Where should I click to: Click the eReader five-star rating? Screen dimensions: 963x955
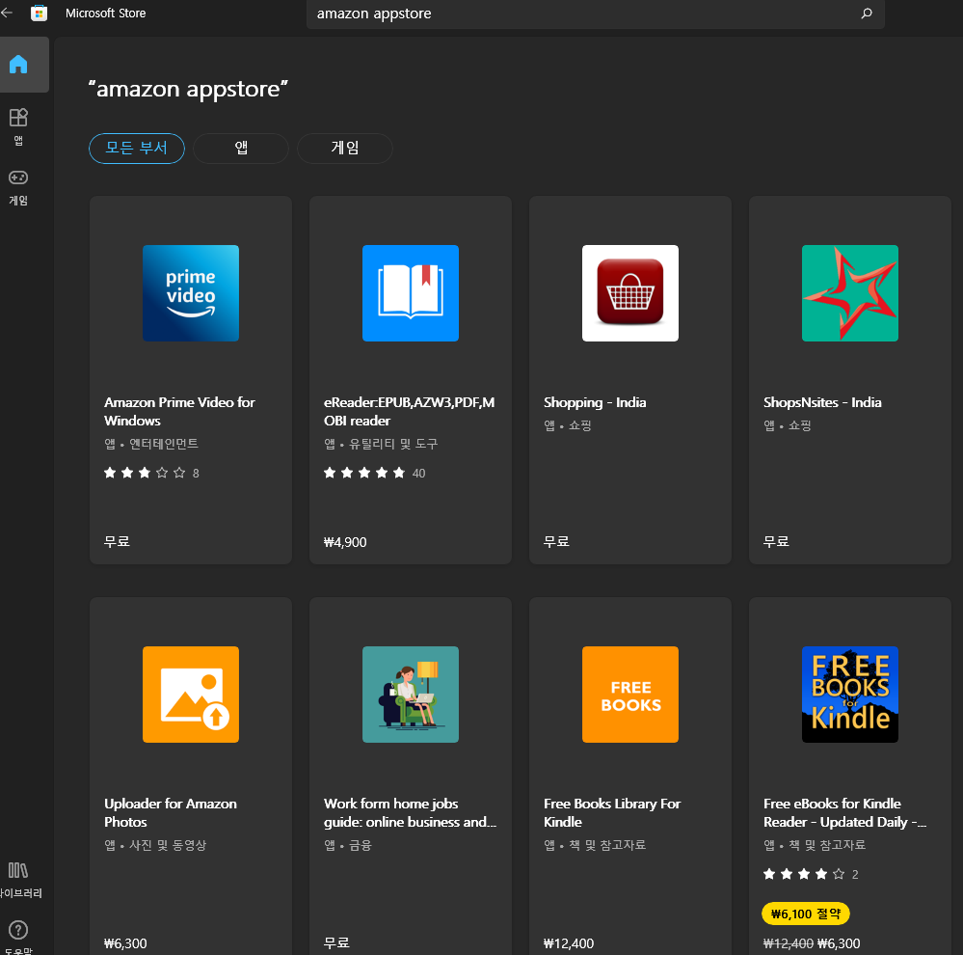tap(364, 473)
